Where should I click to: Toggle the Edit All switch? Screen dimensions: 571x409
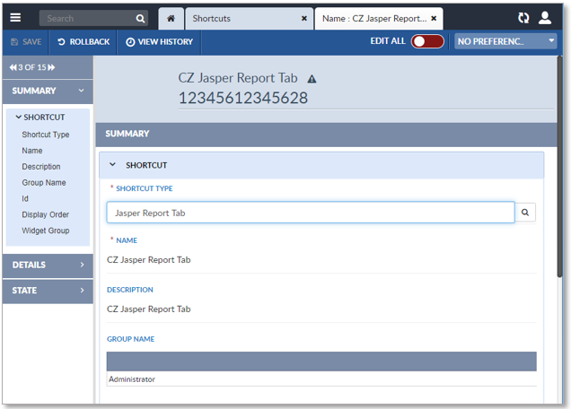click(x=427, y=41)
